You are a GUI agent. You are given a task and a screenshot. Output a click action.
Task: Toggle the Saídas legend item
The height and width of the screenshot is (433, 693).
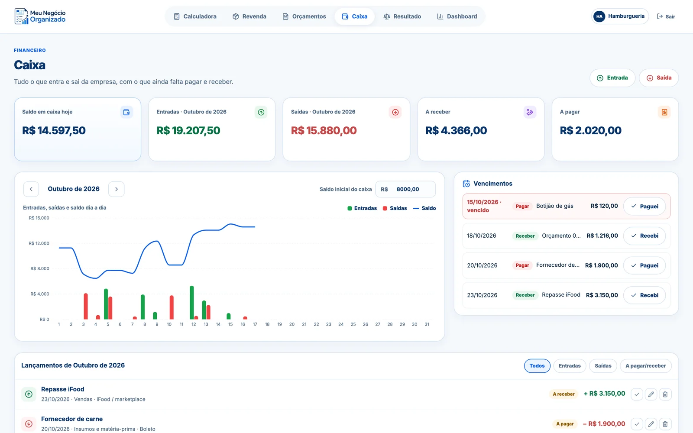[395, 208]
